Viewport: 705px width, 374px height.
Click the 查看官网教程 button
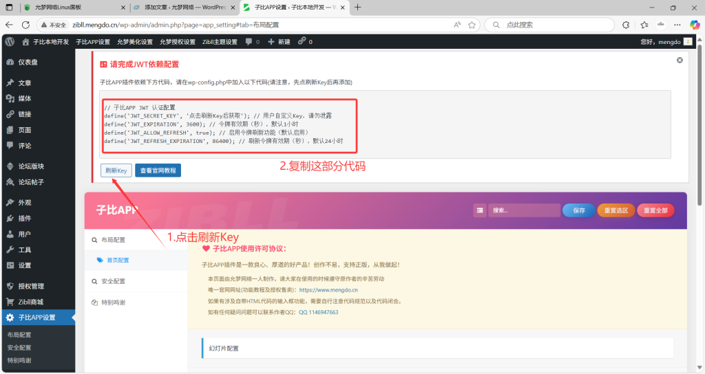158,170
